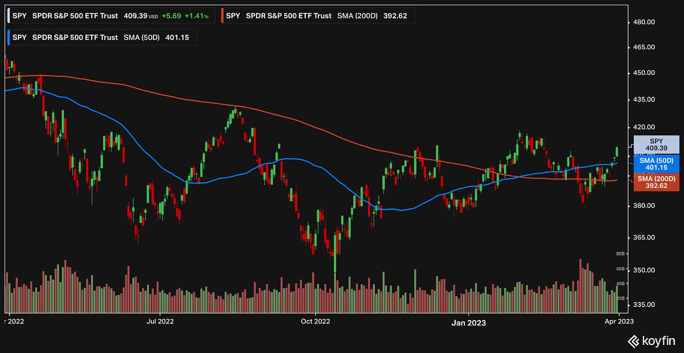Click the koyfin logo

(652, 341)
